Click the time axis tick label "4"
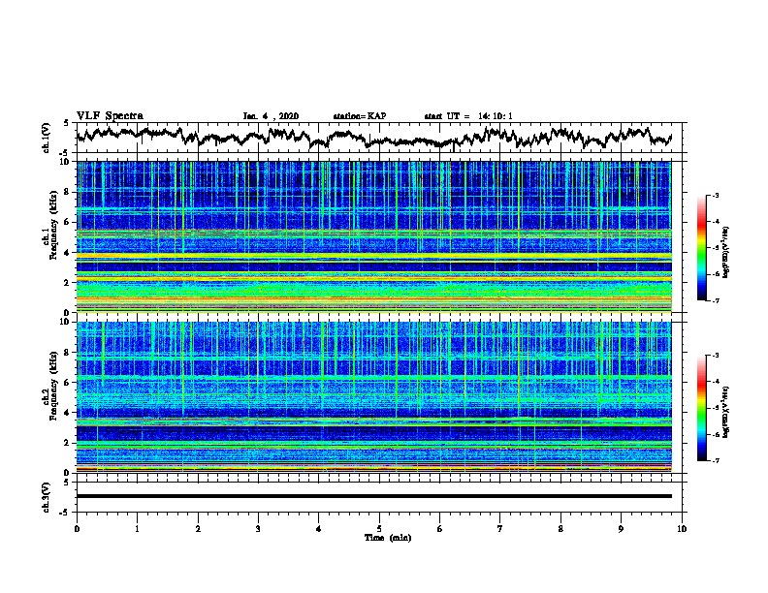 point(319,529)
